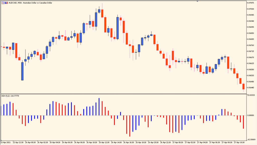Image resolution: width=257 pixels, height=145 pixels.
Task: Click the 26 Apr 04:30 time label
Action: pos(55,142)
